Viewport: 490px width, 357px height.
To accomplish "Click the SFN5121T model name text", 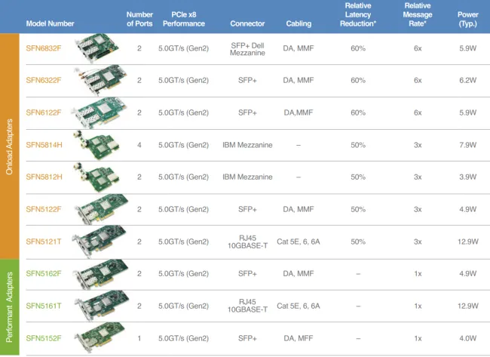I will pyautogui.click(x=44, y=242).
